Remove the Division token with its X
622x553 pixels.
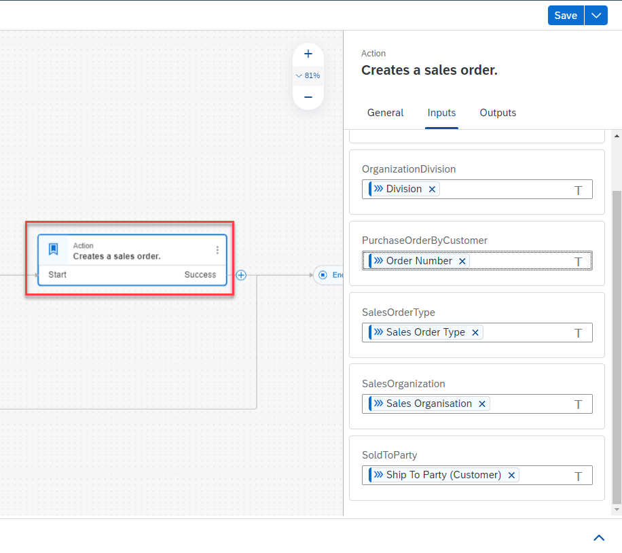pos(432,189)
